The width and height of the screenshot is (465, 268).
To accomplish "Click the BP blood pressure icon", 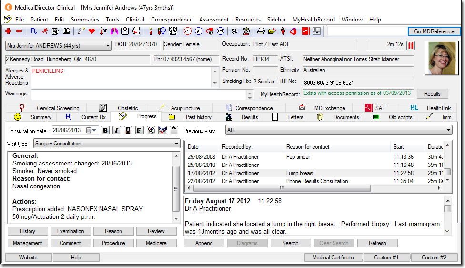I will tap(103, 31).
